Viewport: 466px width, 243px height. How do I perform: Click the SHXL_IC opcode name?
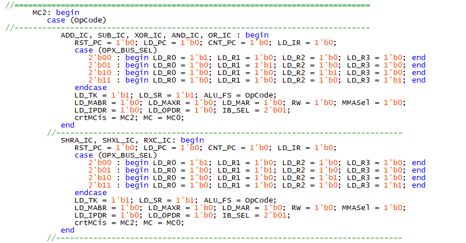(x=118, y=140)
